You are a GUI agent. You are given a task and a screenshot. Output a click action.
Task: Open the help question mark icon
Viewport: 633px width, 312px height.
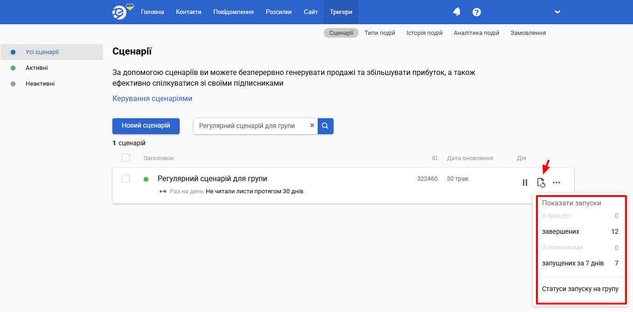(x=476, y=12)
